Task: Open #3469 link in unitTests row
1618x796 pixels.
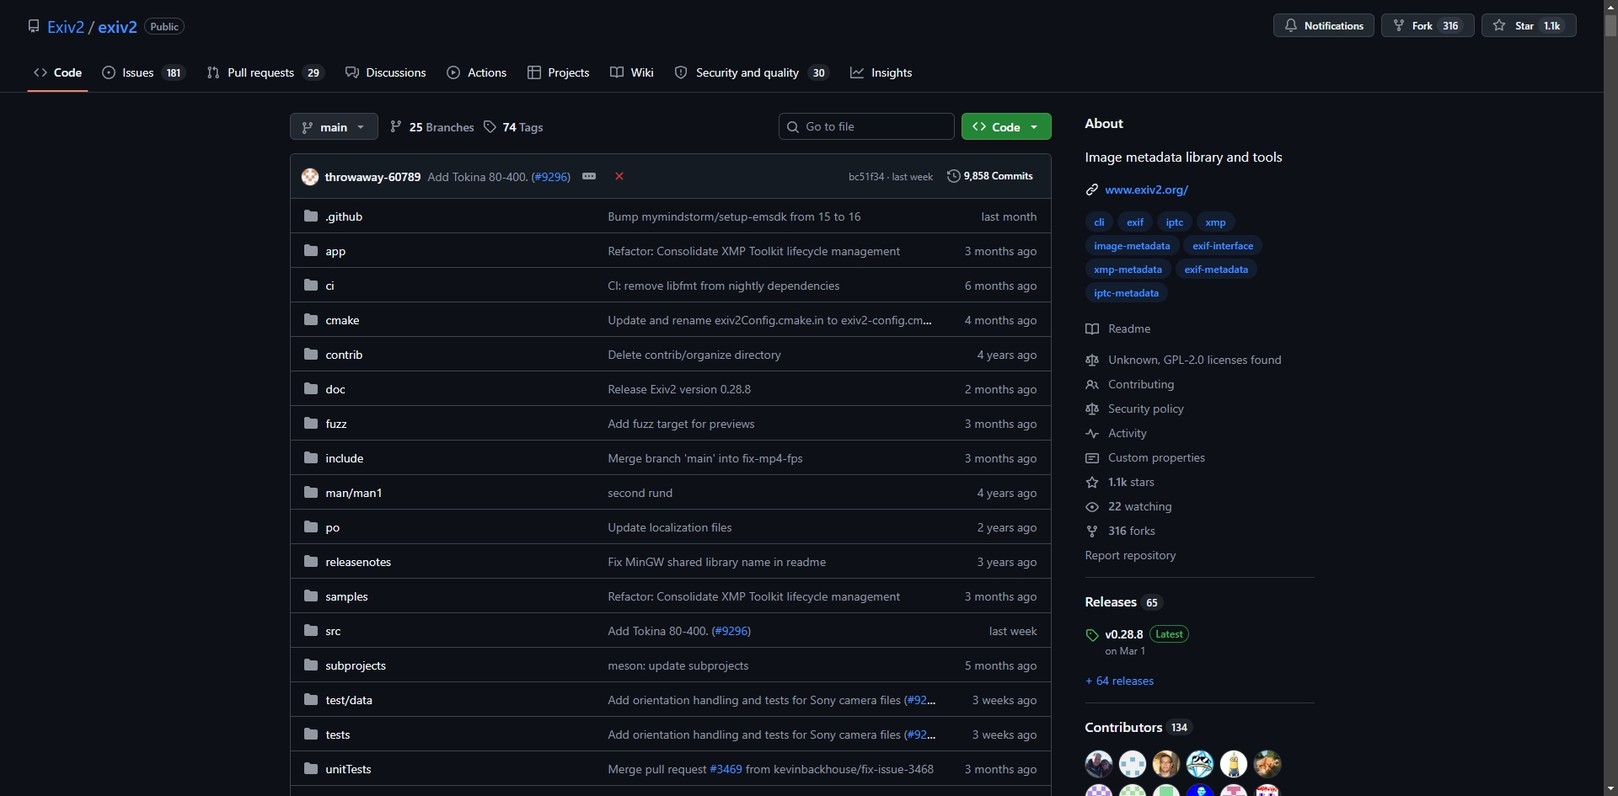Action: pos(726,769)
